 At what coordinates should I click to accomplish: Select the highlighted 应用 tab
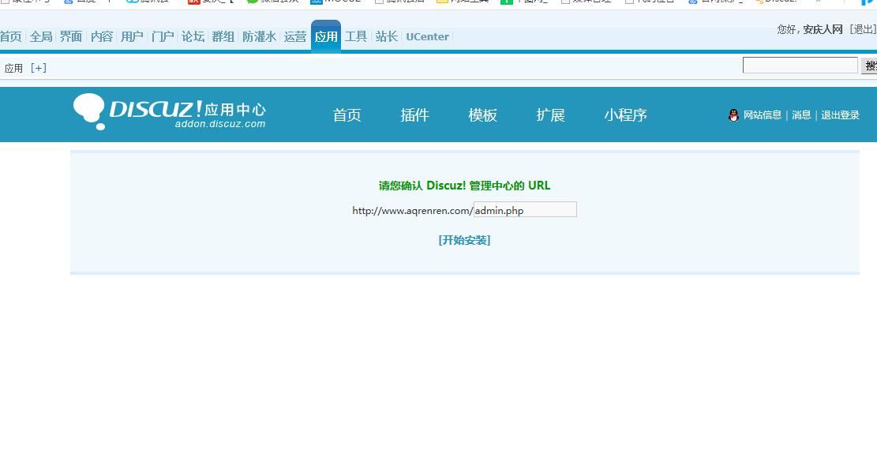tap(326, 36)
